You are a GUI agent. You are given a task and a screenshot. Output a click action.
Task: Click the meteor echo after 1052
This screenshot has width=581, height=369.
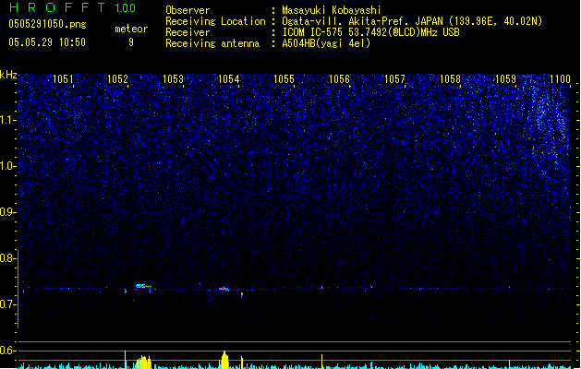pos(143,287)
